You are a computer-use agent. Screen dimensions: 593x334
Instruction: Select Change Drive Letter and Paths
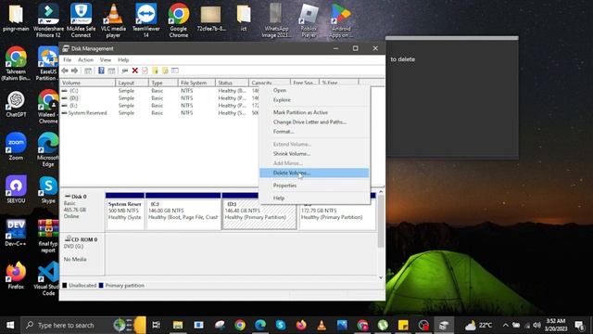[x=314, y=122]
